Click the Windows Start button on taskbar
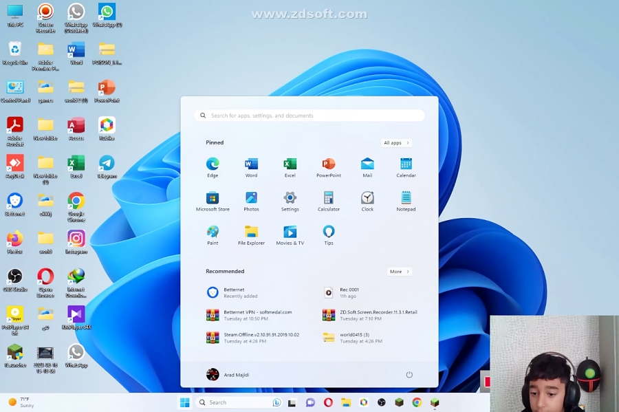This screenshot has height=412, width=619. (184, 402)
